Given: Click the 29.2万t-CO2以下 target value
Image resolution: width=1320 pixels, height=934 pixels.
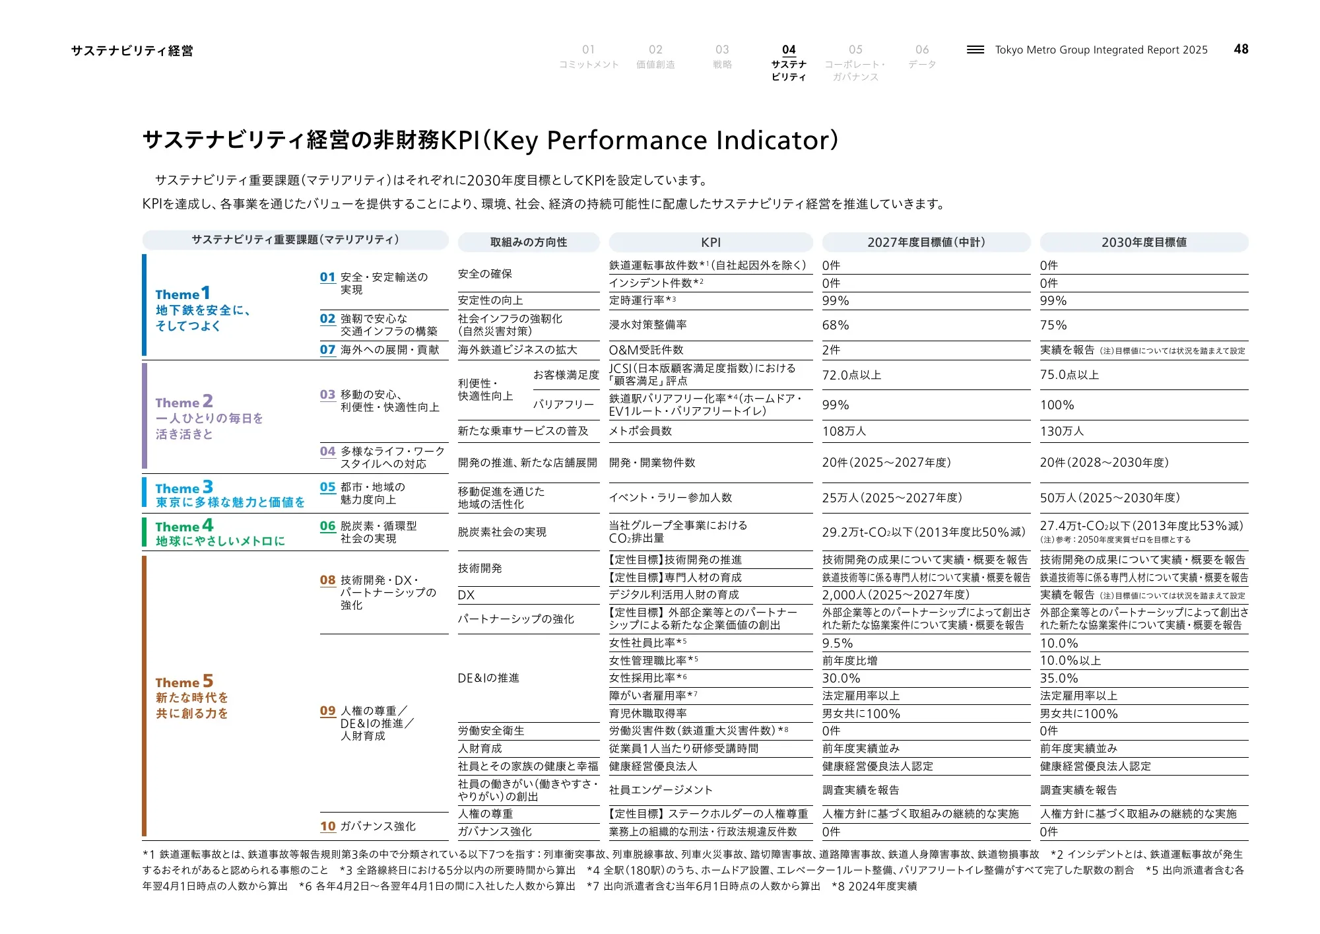Looking at the screenshot, I should 924,532.
